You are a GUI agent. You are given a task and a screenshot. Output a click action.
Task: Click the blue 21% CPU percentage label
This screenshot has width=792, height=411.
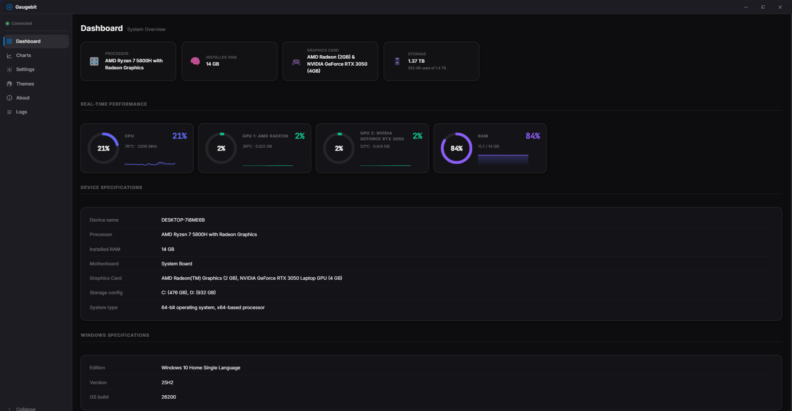tap(179, 136)
